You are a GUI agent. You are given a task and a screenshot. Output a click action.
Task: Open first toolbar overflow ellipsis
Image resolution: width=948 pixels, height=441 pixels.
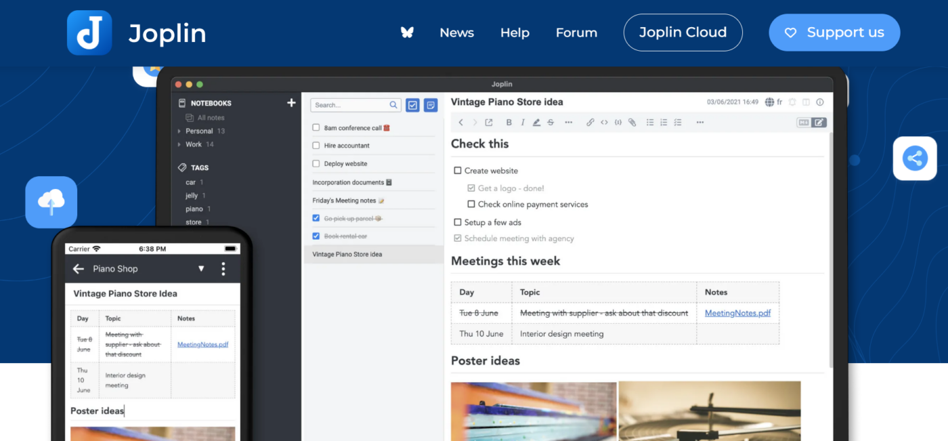point(568,123)
